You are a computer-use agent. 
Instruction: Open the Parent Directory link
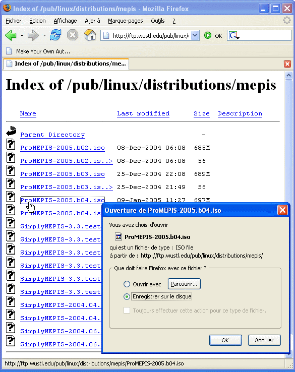pos(52,135)
